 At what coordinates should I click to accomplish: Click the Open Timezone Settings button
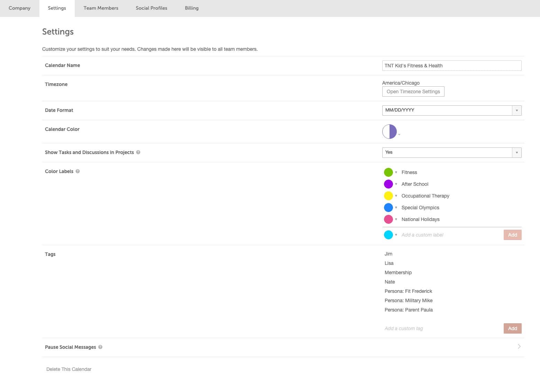click(x=413, y=92)
